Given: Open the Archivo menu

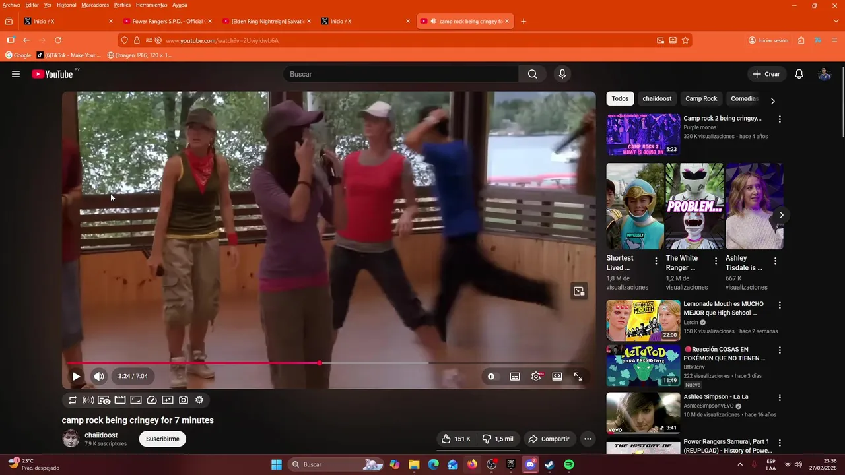Looking at the screenshot, I should tap(11, 5).
